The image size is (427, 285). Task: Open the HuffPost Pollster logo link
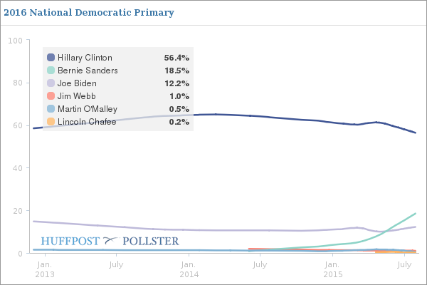110,241
